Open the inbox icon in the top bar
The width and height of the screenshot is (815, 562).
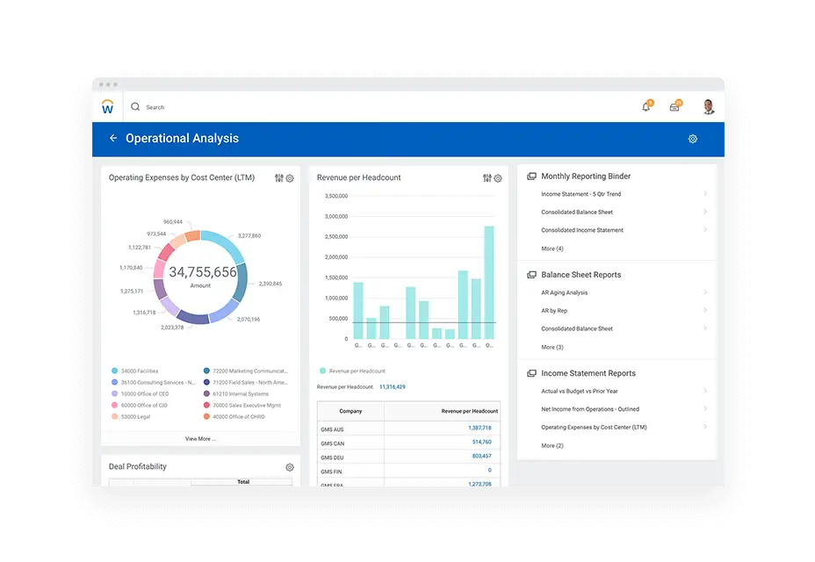[674, 105]
